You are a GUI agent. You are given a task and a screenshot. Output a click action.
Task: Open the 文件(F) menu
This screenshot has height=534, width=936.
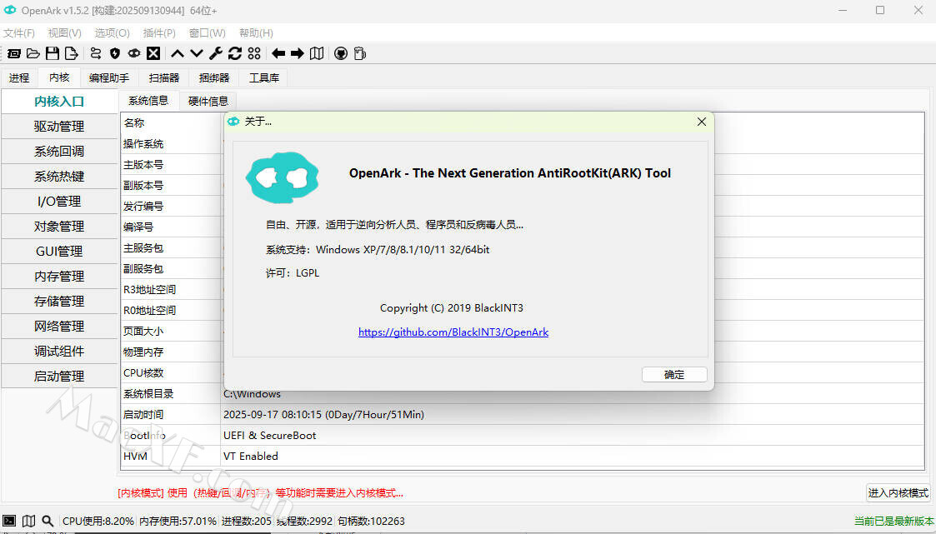click(x=19, y=33)
